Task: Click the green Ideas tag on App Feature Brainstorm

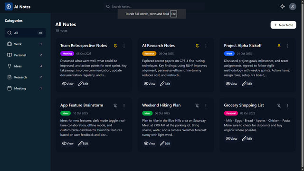Action: pos(66,114)
